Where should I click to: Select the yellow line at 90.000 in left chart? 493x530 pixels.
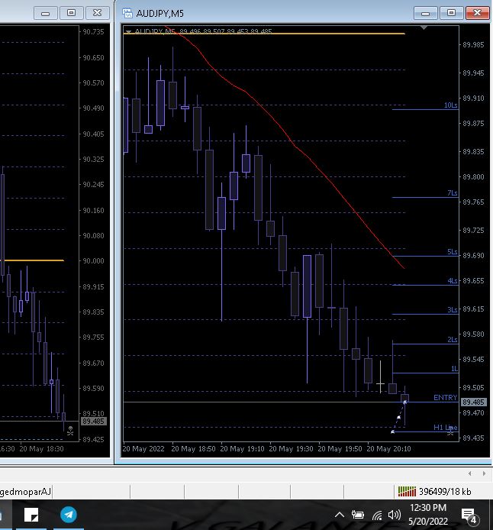pyautogui.click(x=34, y=260)
